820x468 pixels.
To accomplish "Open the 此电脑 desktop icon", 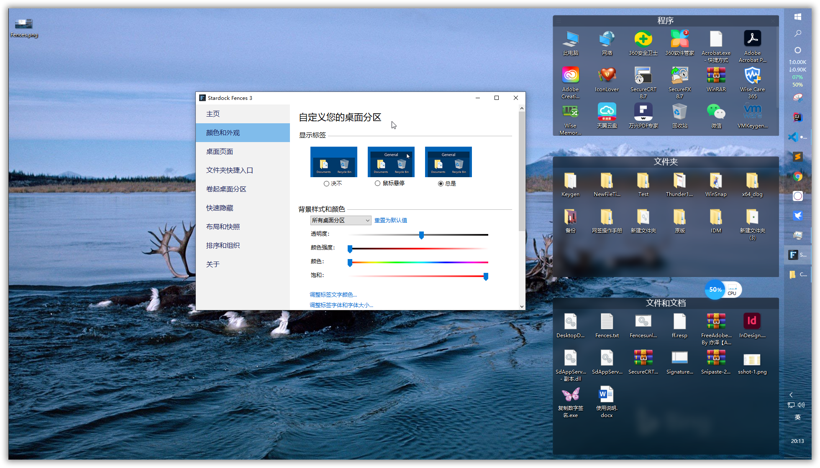I will (570, 43).
